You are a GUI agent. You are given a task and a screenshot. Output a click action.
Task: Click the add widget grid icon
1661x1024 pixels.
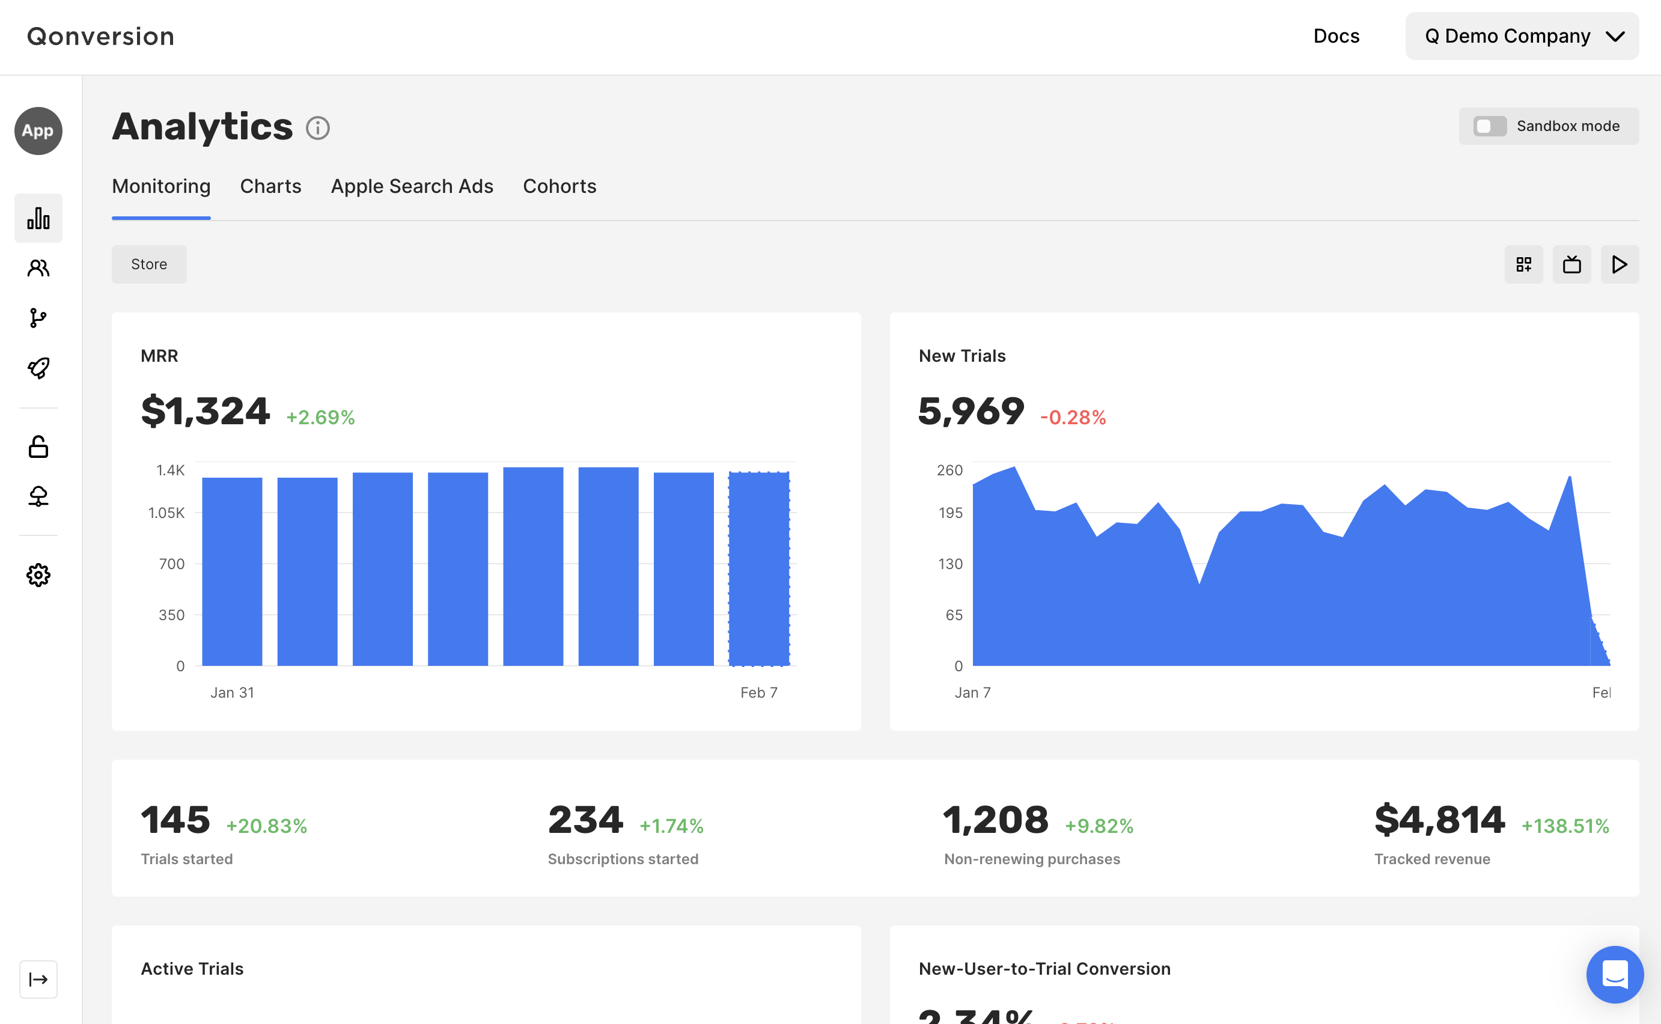[1523, 264]
